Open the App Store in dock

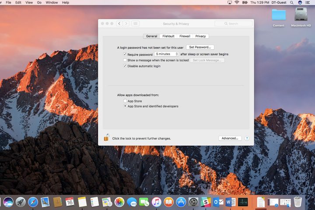pyautogui.click(x=181, y=202)
